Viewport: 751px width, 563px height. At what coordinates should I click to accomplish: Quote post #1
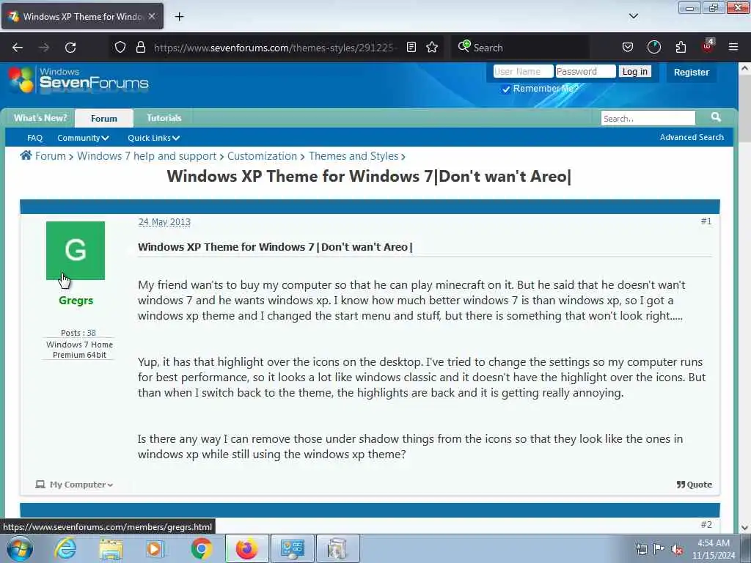(x=694, y=485)
